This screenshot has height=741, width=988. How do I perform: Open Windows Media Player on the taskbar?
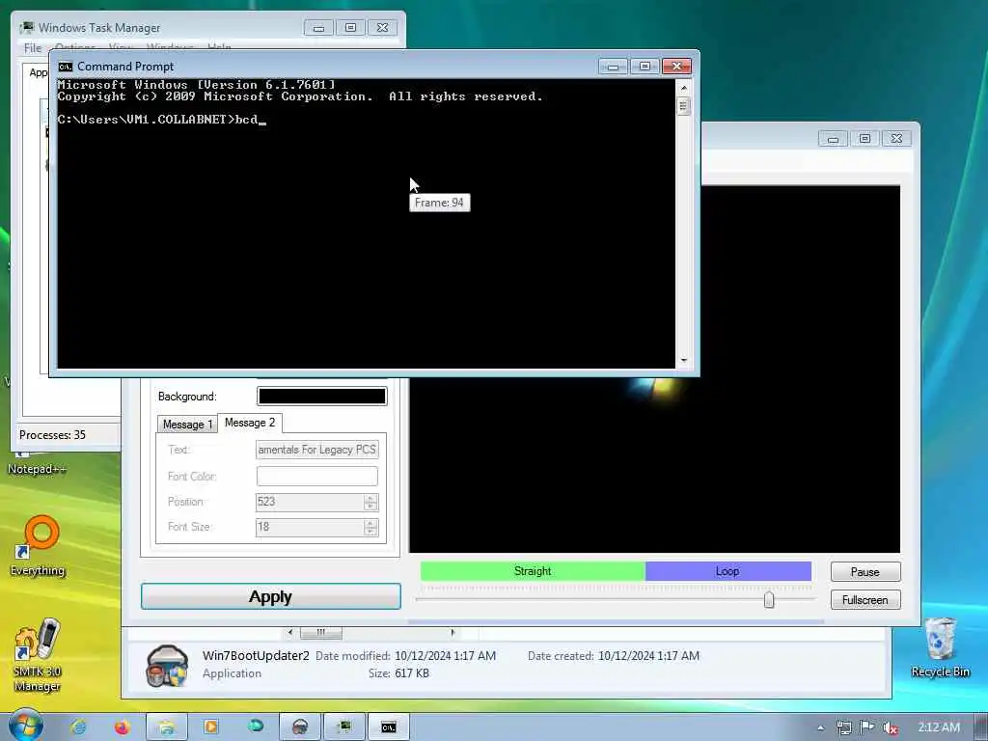pyautogui.click(x=210, y=727)
